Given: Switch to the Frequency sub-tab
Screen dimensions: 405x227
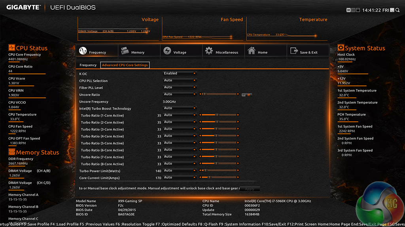Looking at the screenshot, I should pyautogui.click(x=88, y=65).
